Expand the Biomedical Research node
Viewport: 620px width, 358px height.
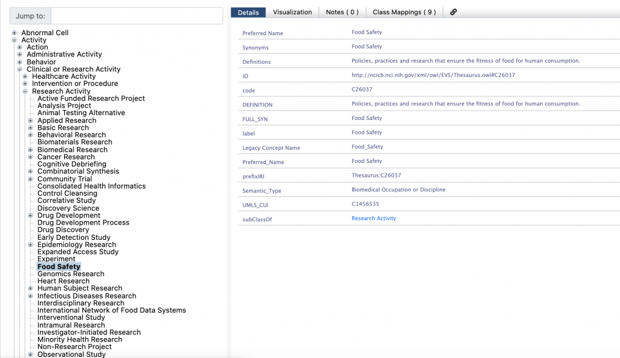[x=30, y=150]
